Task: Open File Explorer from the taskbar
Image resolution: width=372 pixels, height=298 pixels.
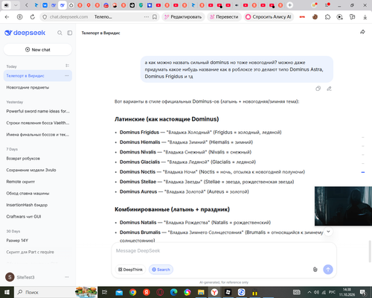Action: tap(201, 292)
